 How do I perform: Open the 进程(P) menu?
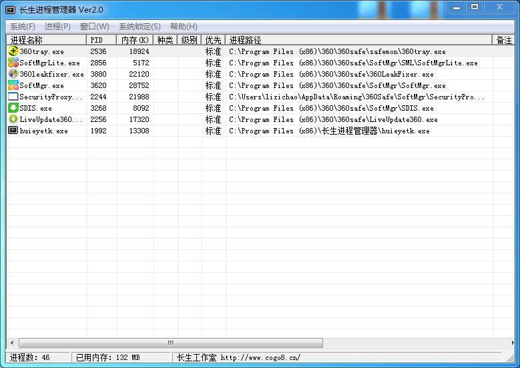pos(57,27)
